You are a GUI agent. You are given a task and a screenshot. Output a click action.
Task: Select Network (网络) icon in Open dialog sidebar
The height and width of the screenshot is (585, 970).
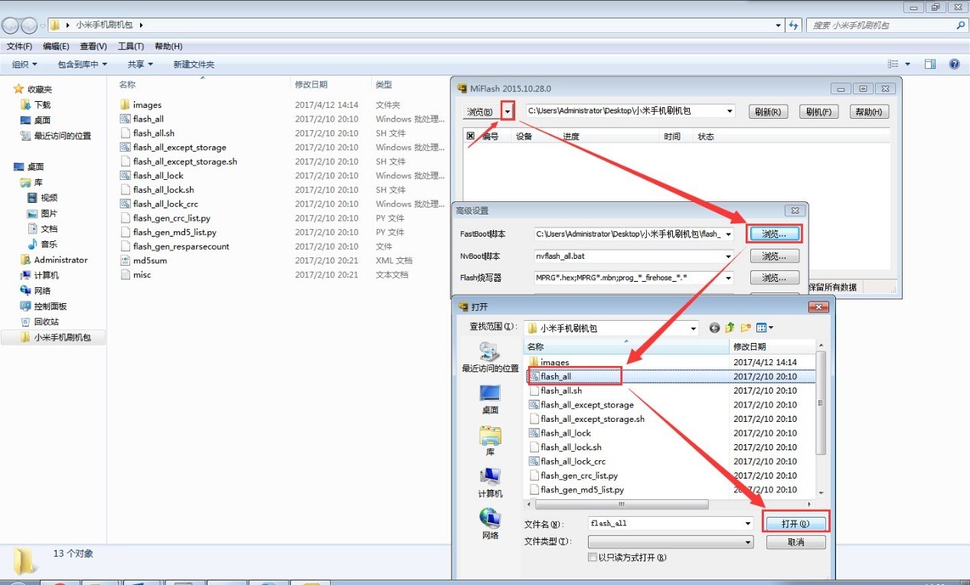[490, 524]
